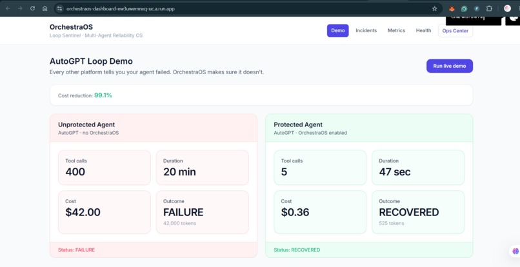Go back with the browser back arrow
Screen dimensions: 520x267
tap(8, 8)
